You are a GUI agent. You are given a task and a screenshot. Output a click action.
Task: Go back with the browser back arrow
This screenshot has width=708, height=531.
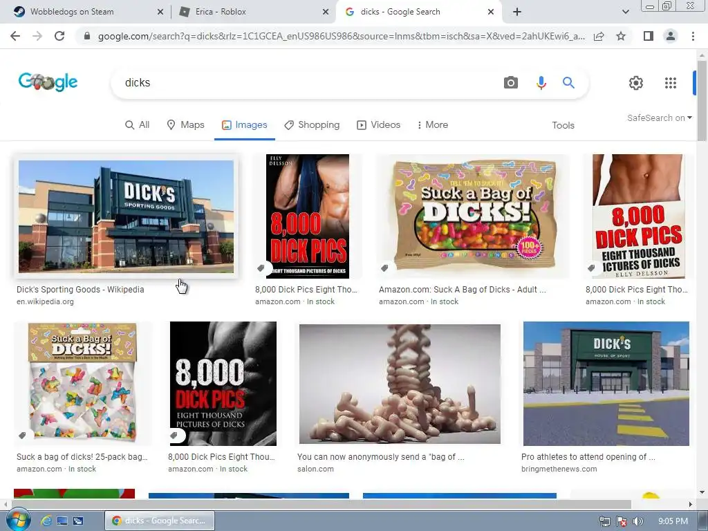pos(15,36)
